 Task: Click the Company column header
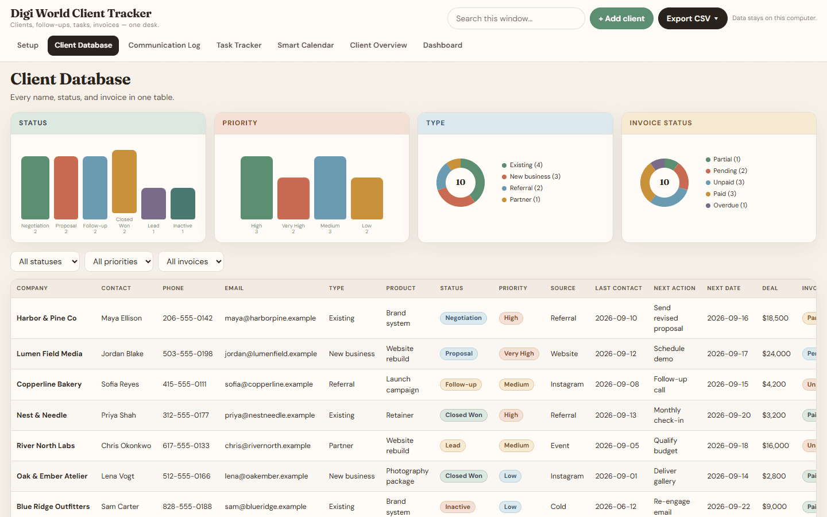tap(32, 288)
